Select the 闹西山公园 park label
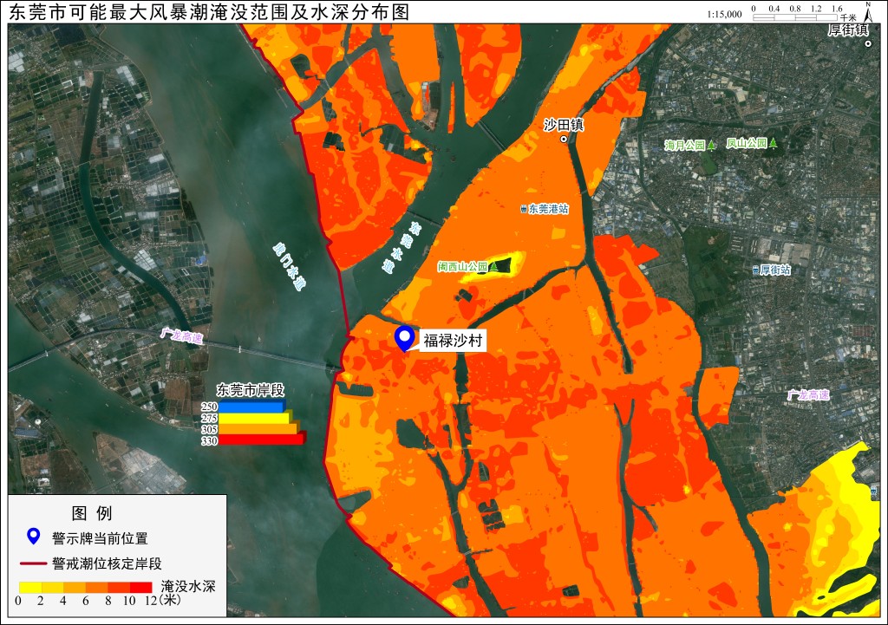This screenshot has width=888, height=625. (x=462, y=266)
